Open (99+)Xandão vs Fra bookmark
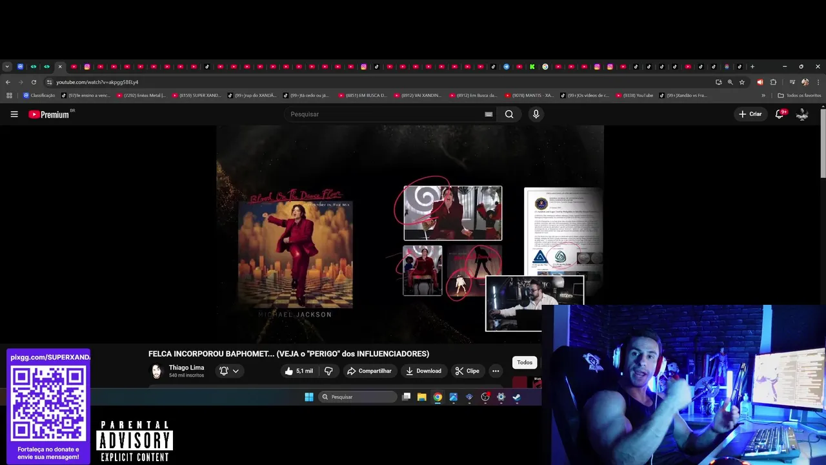Viewport: 826px width, 465px height. click(683, 96)
